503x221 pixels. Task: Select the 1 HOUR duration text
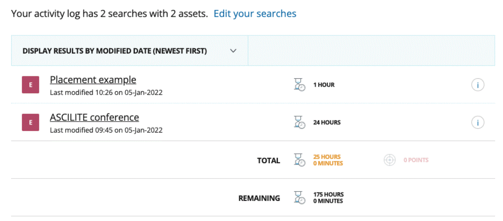pos(324,85)
